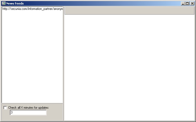Click the minutes input field showing 3

point(28,113)
